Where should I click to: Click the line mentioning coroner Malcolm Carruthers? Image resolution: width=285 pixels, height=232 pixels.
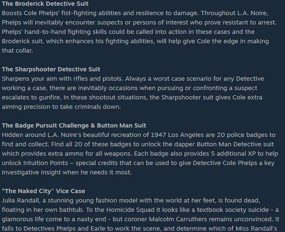click(x=141, y=219)
